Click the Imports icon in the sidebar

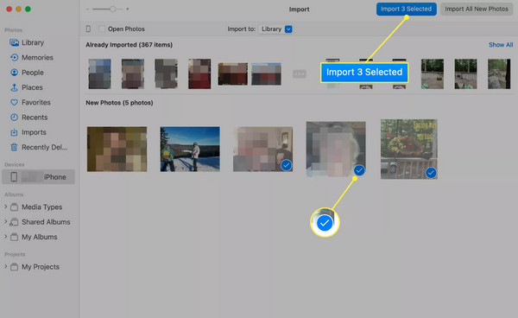[14, 132]
